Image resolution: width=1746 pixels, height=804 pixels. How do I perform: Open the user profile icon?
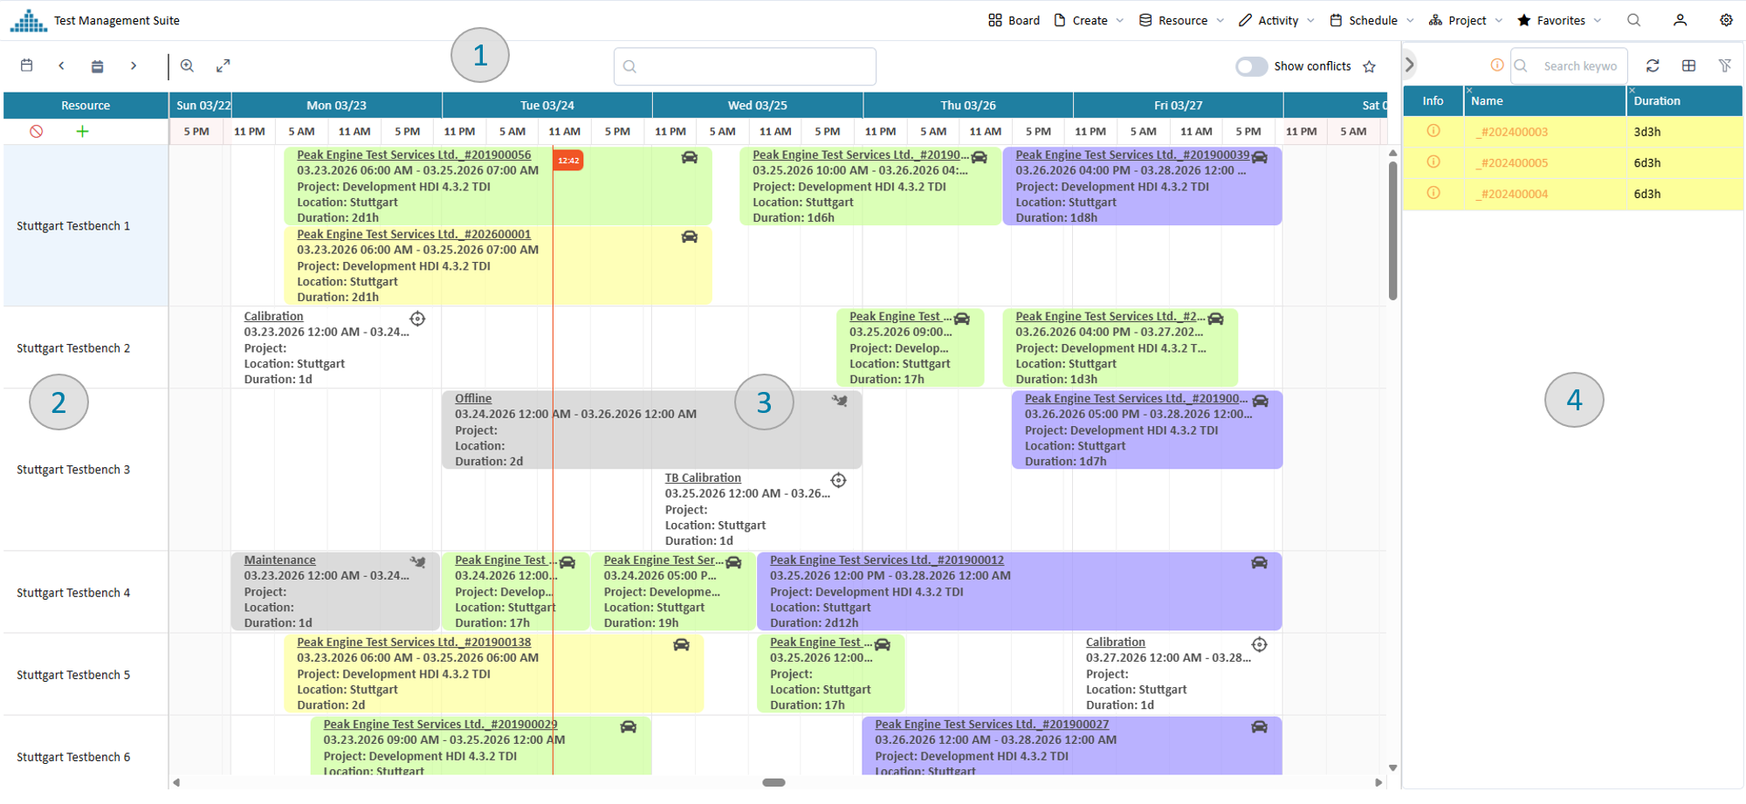(1680, 20)
